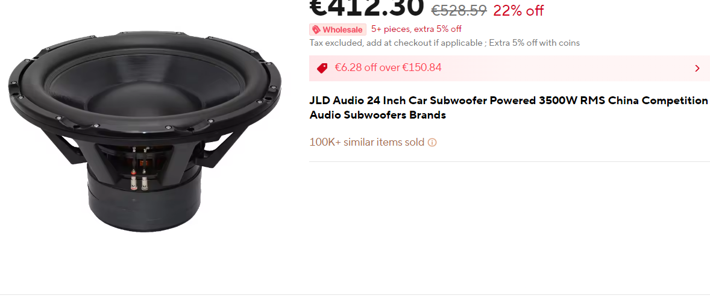Open the subwoofer product image
Image resolution: width=710 pixels, height=301 pixels.
click(145, 131)
